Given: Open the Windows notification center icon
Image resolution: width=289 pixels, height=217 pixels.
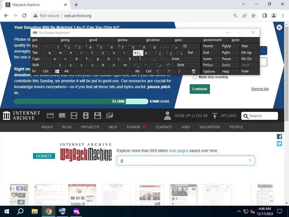Looking at the screenshot, I should 280,211.
